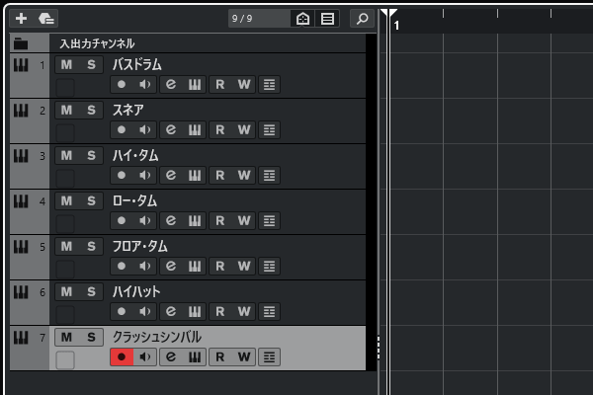Expand the 入出力チャンネル folder
The image size is (593, 395).
[21, 43]
